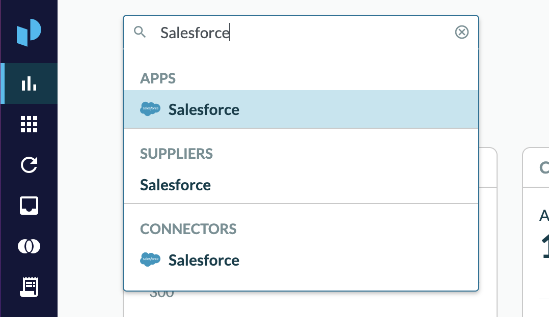Clear the Salesforce search text
The width and height of the screenshot is (549, 317).
click(x=461, y=33)
